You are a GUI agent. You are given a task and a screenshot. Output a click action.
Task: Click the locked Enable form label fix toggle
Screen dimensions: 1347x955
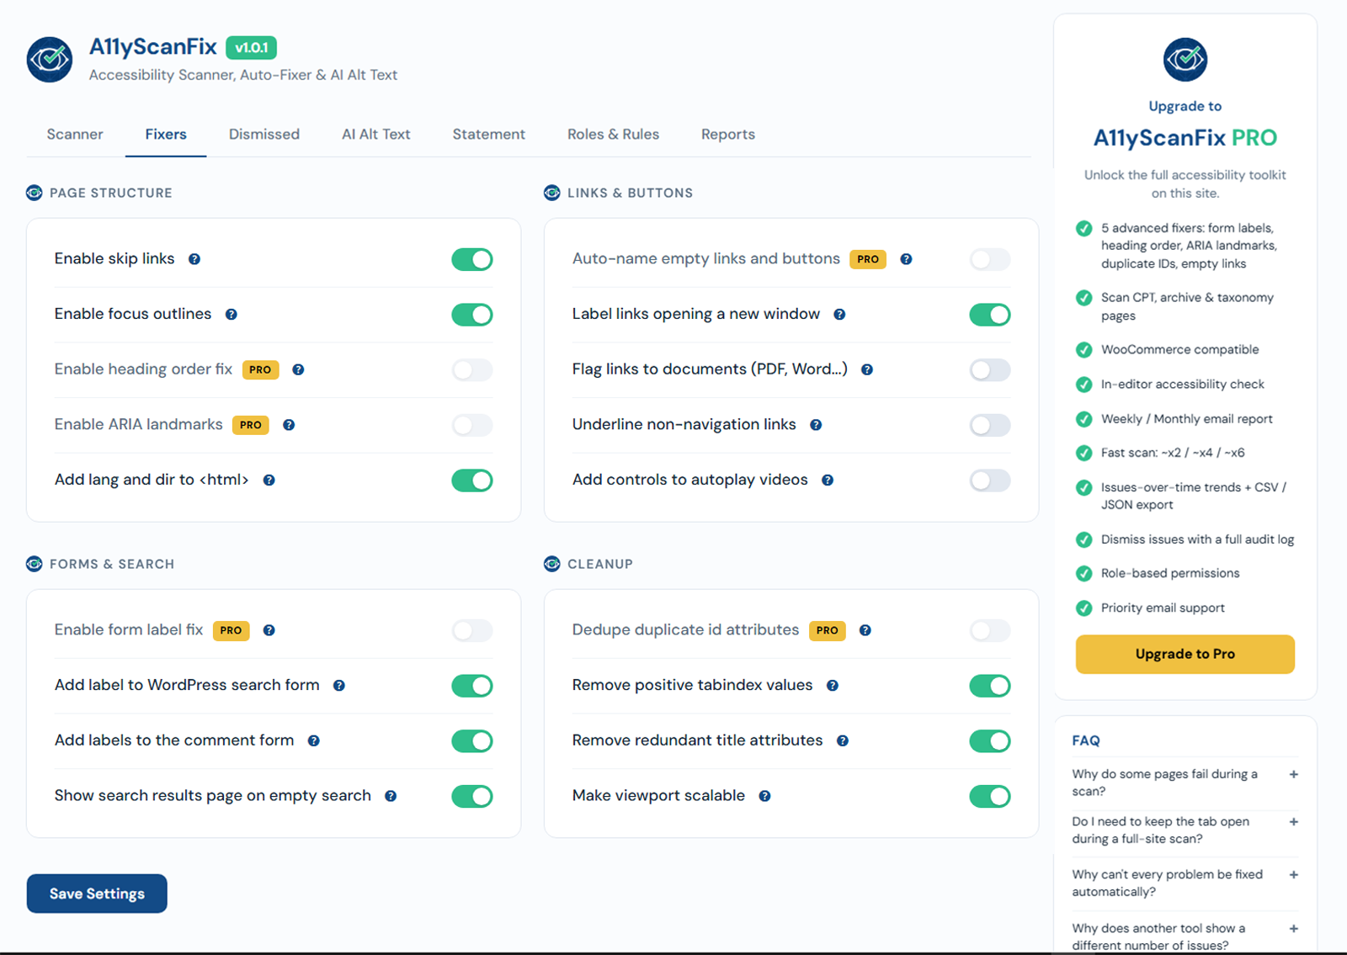point(472,630)
